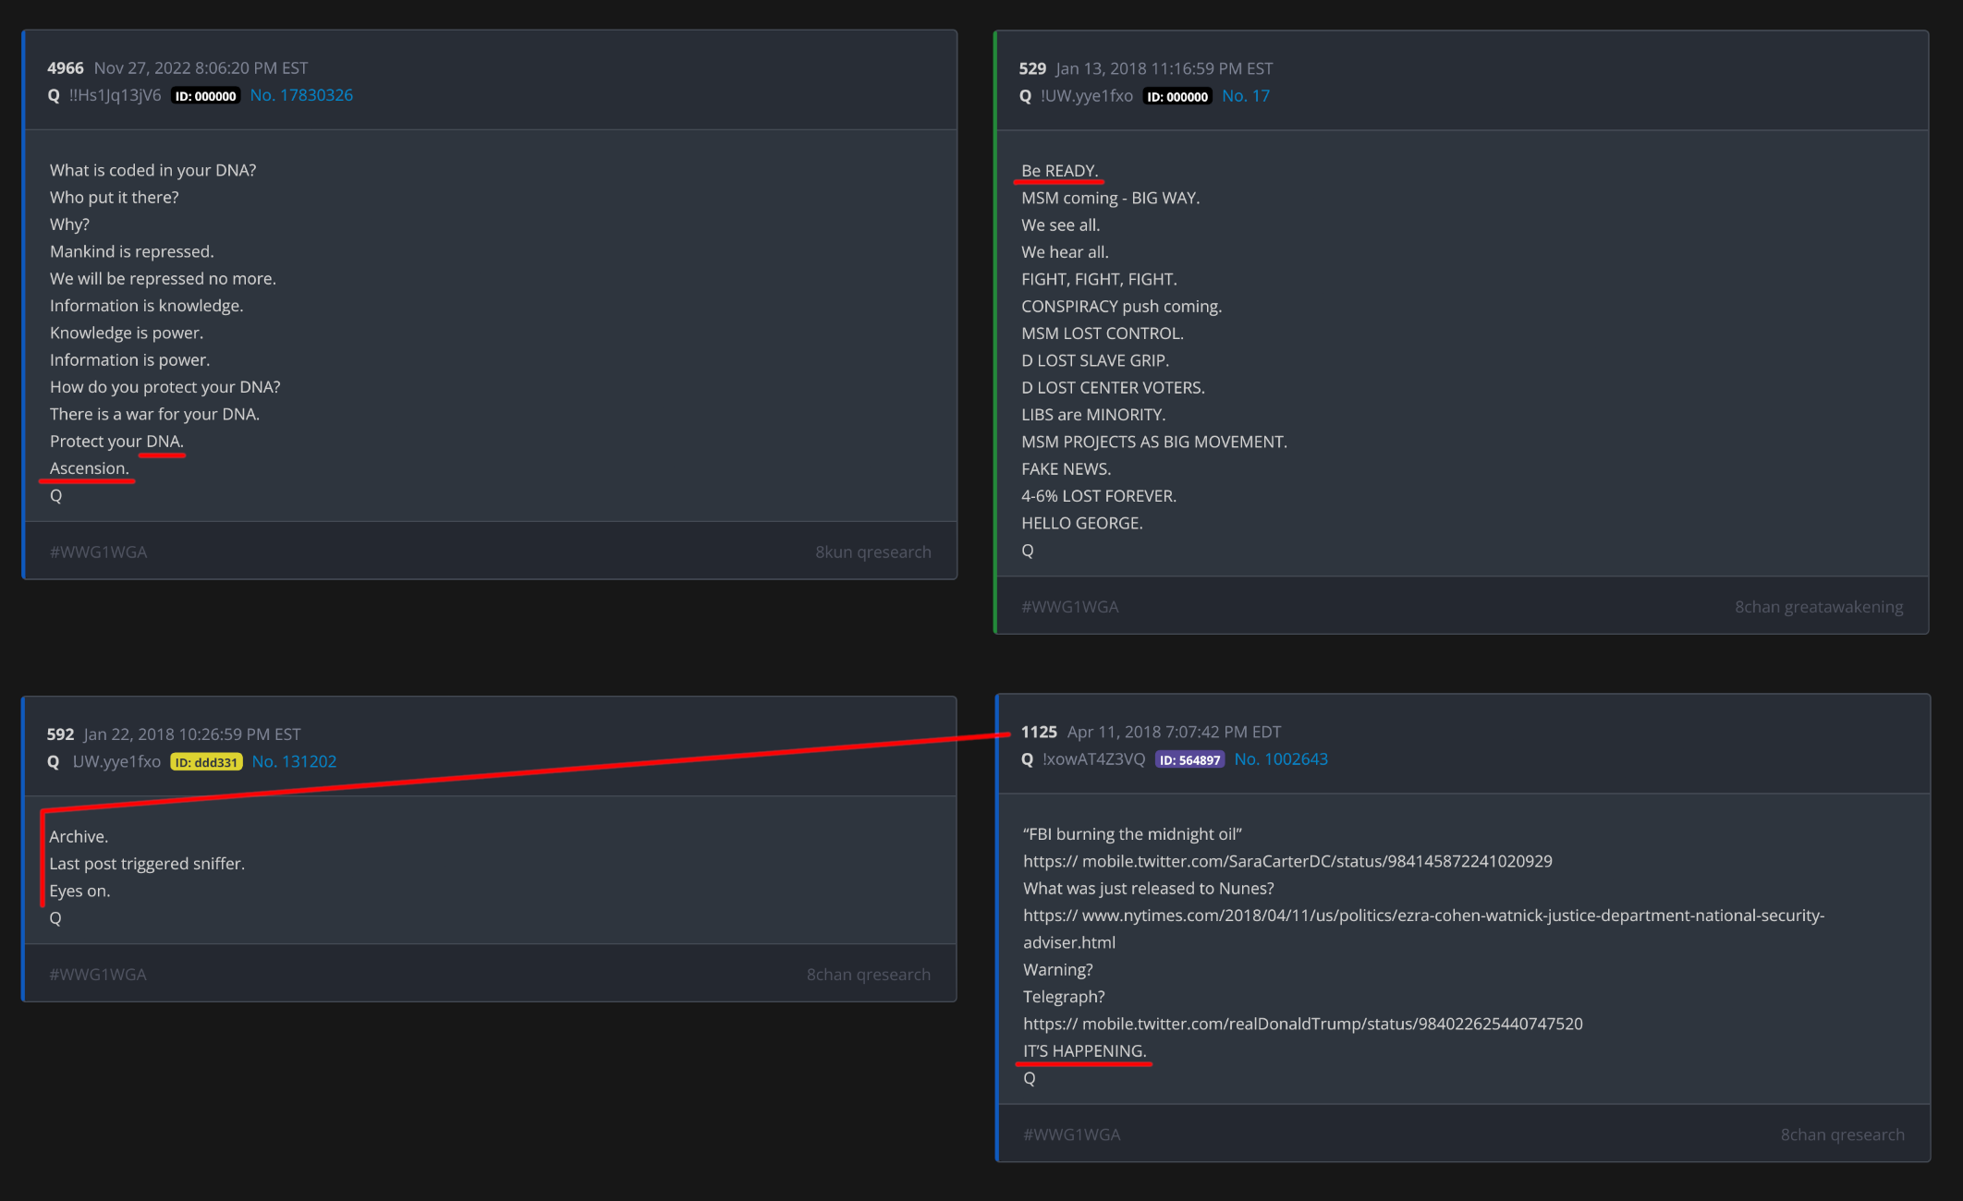Click the line "Who put it there?"
Image resolution: width=1963 pixels, height=1201 pixels.
115,197
